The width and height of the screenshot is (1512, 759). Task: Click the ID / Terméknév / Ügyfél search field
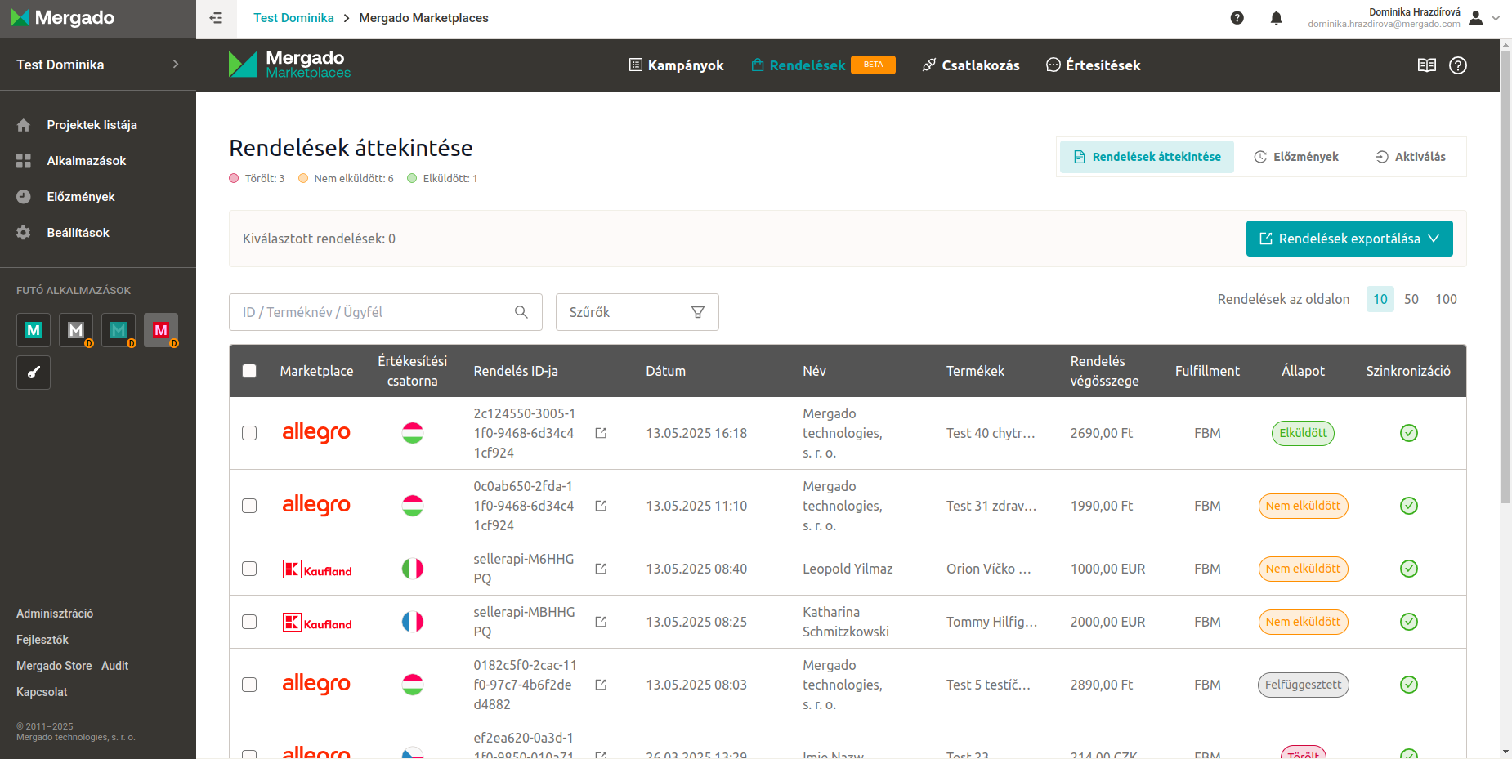point(386,312)
